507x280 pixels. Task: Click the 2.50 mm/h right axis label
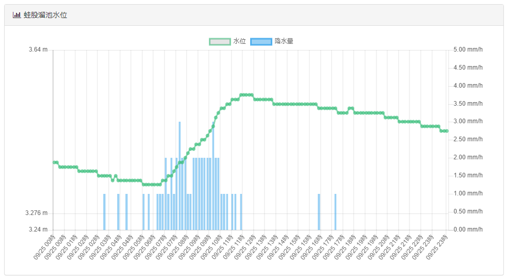point(467,140)
